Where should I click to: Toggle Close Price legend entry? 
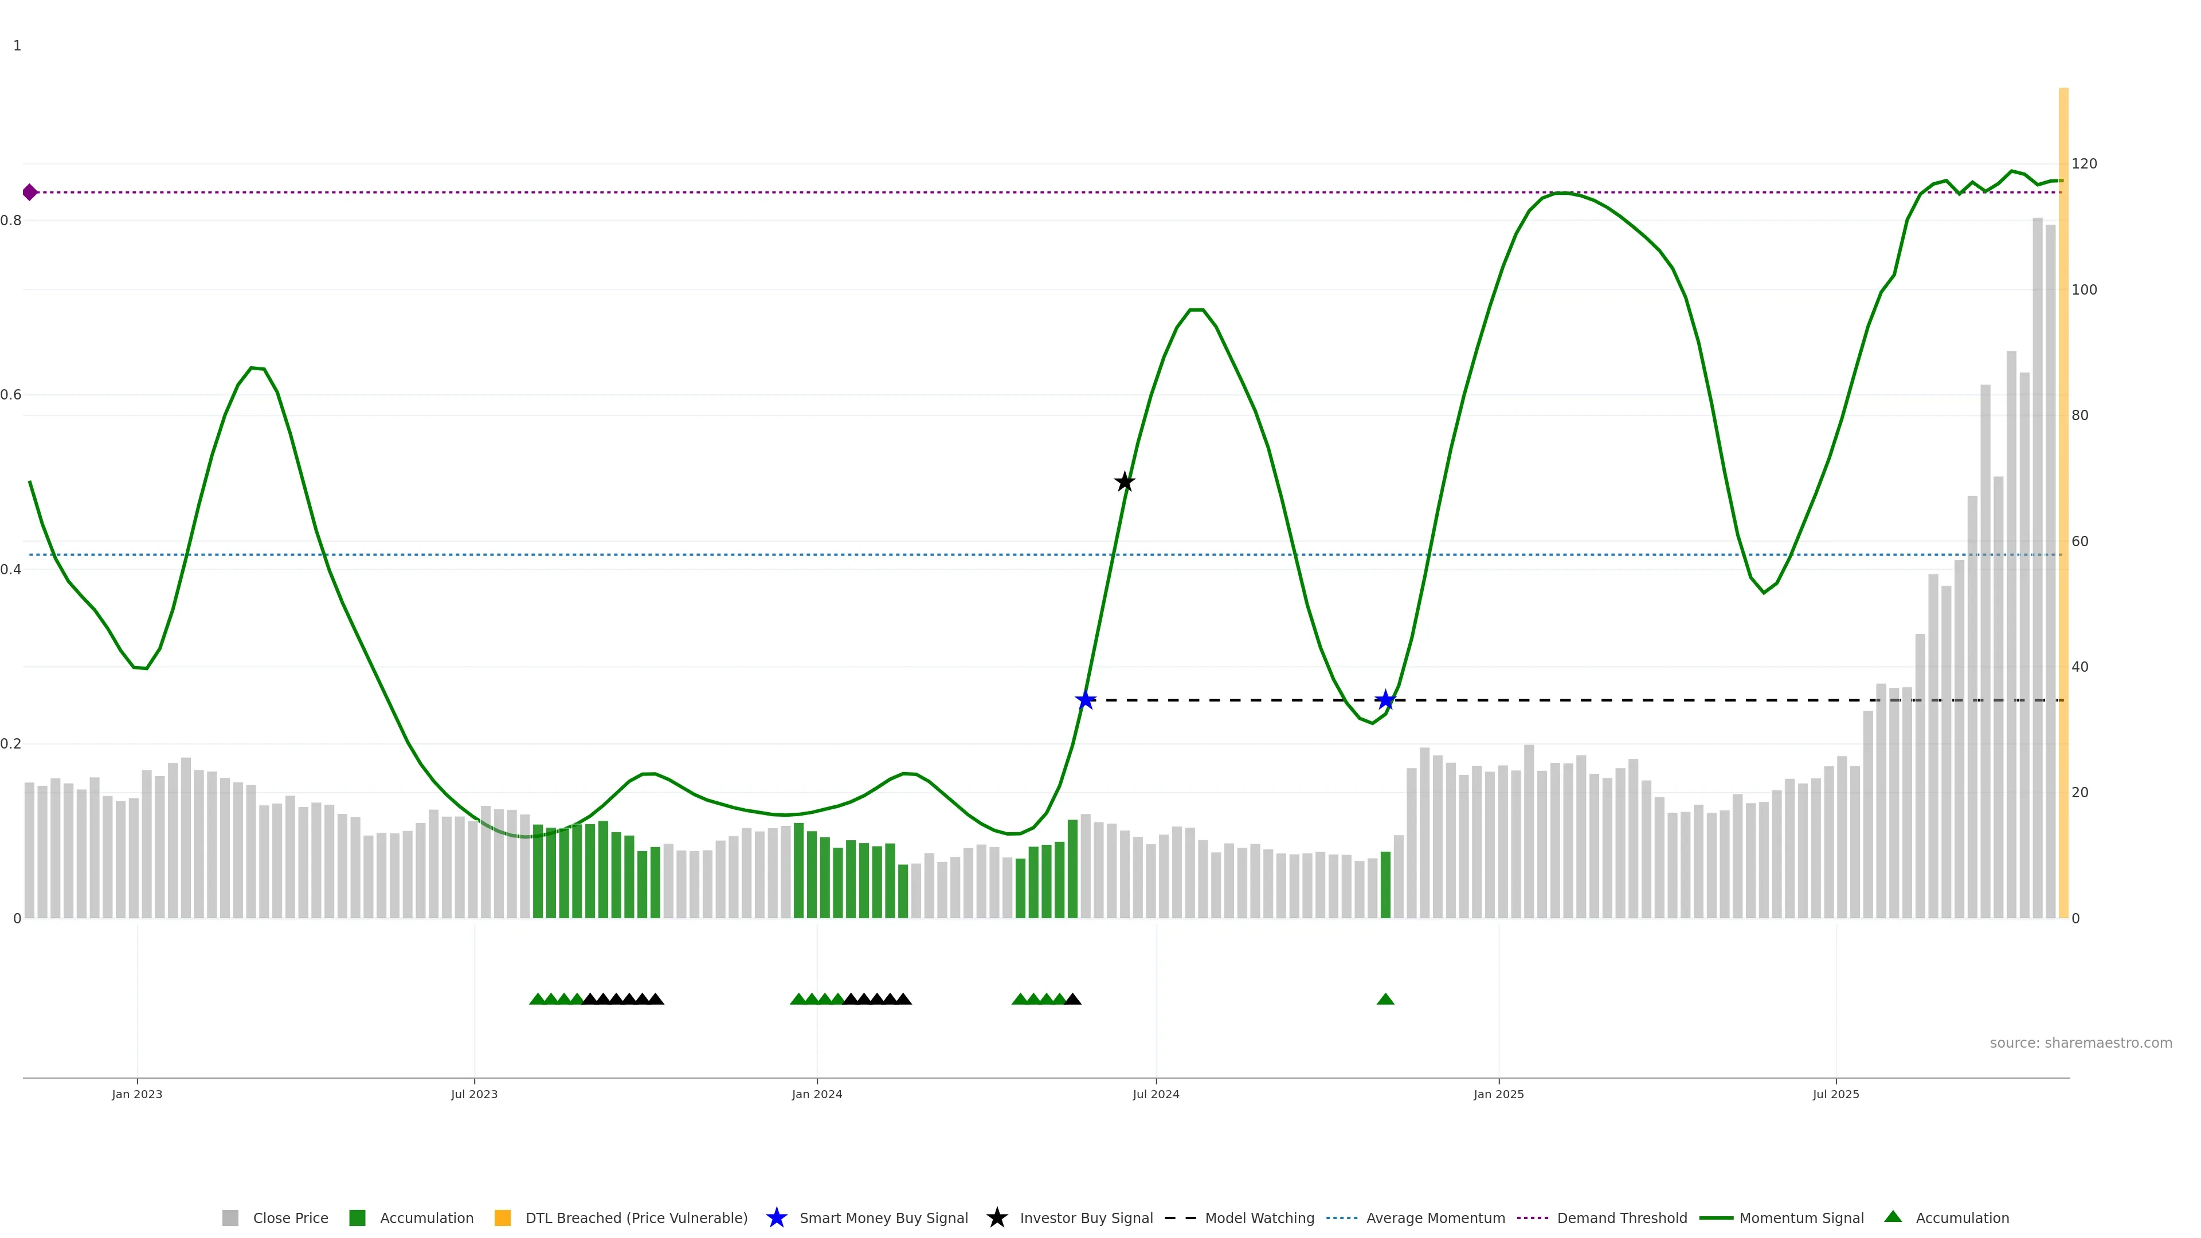(x=289, y=1219)
